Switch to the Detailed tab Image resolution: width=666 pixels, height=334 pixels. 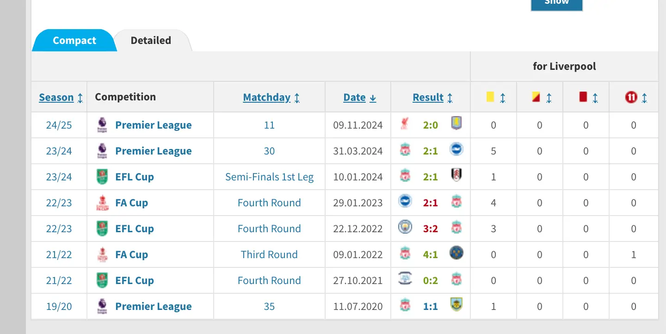(151, 40)
